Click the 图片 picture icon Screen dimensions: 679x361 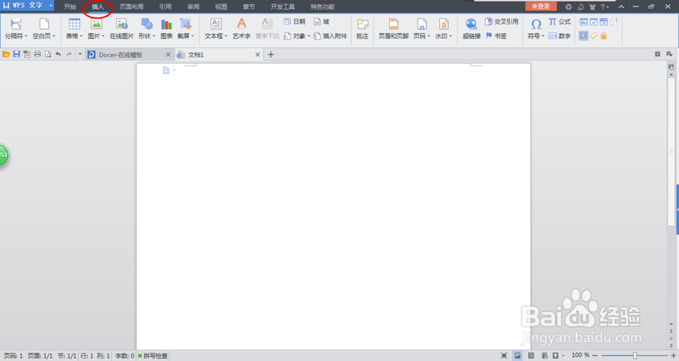[96, 24]
